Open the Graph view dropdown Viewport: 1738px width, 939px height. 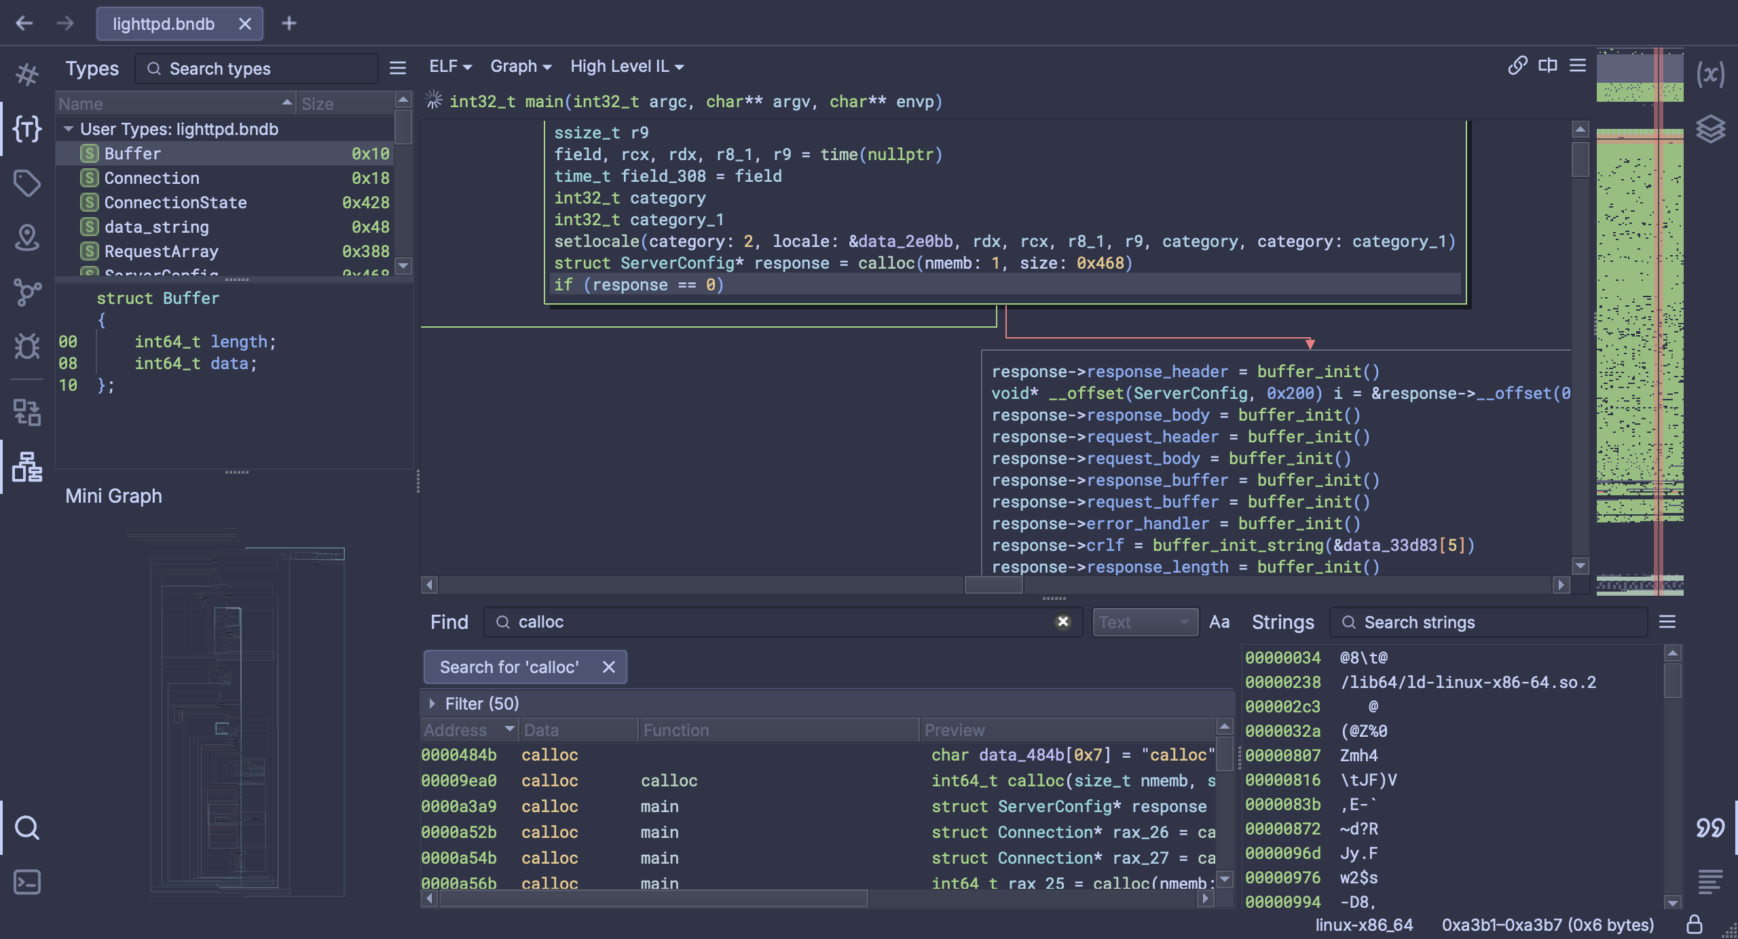pos(520,66)
